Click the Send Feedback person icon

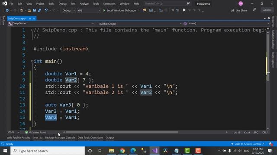click(x=254, y=10)
